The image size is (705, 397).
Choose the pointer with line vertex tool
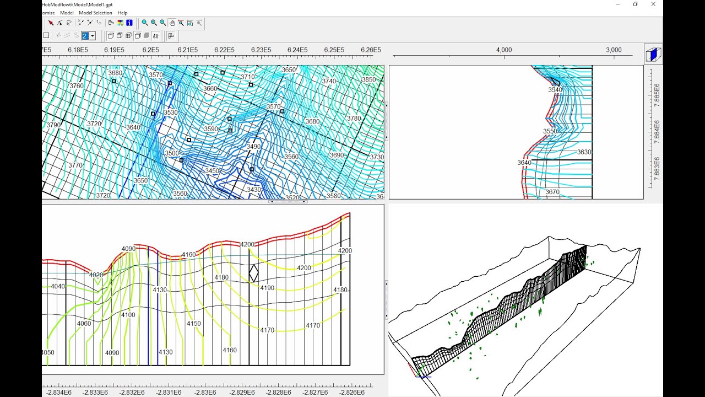60,23
